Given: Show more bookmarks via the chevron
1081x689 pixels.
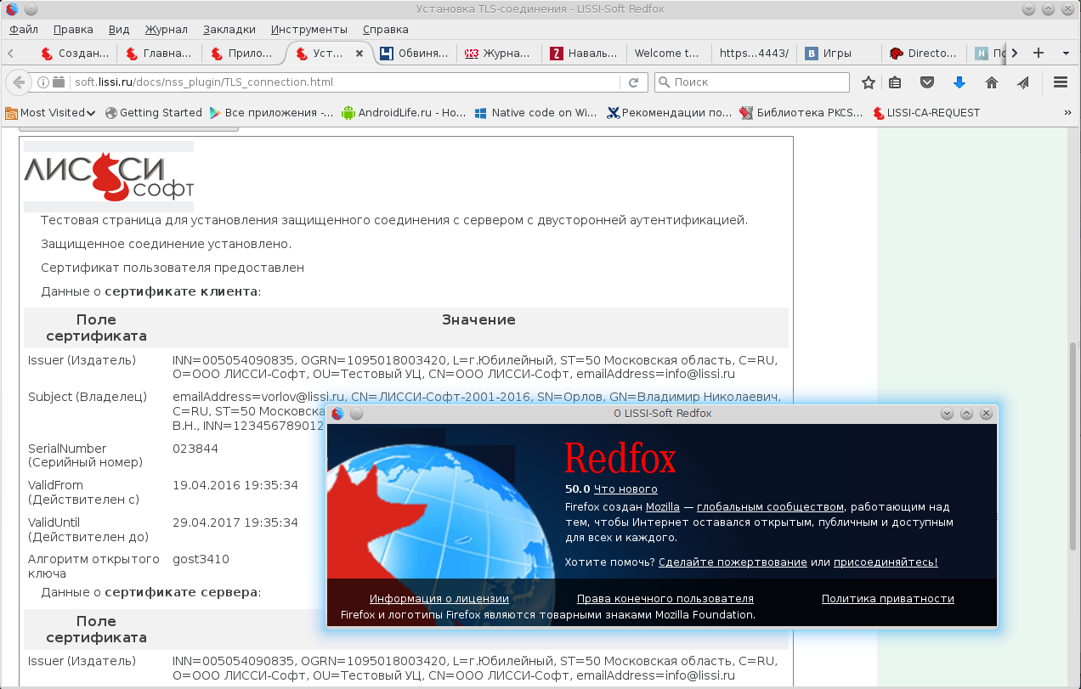Looking at the screenshot, I should pos(1067,112).
